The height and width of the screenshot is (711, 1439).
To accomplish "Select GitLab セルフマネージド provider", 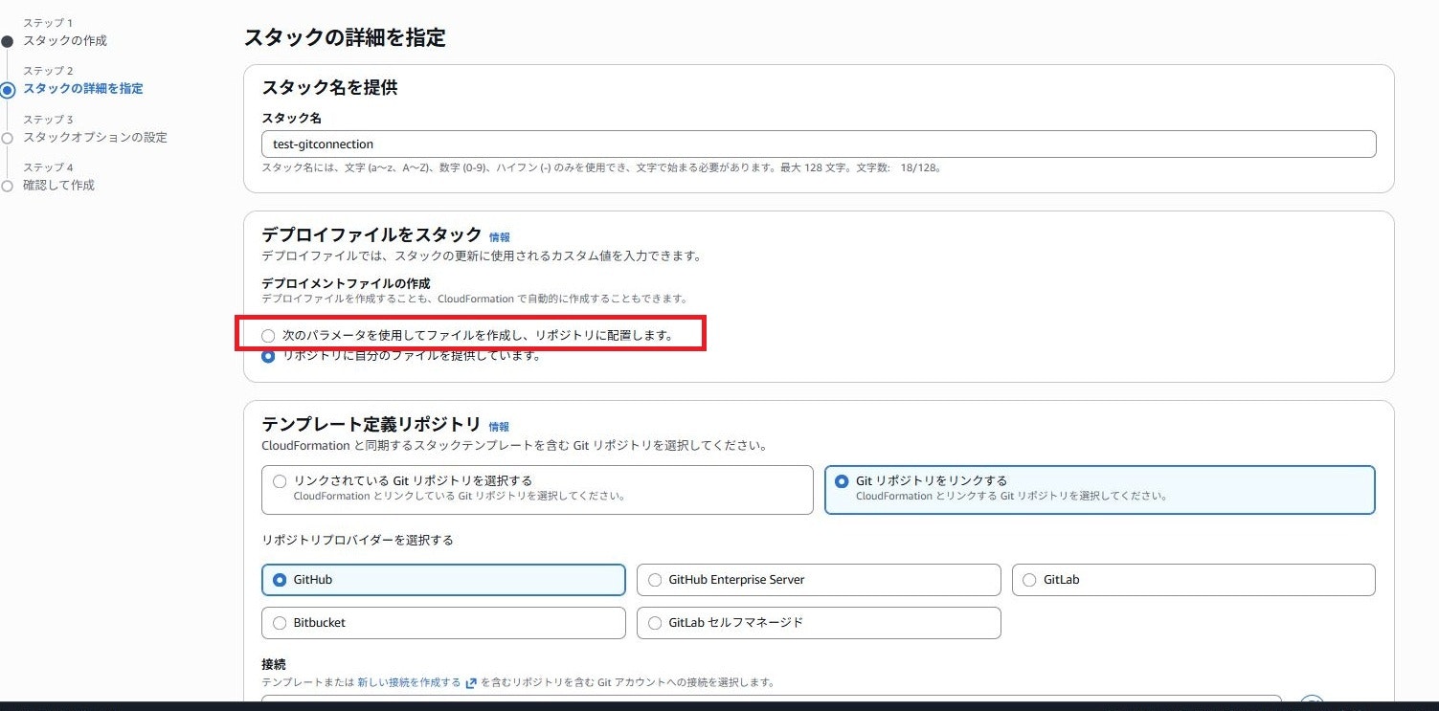I will point(819,623).
